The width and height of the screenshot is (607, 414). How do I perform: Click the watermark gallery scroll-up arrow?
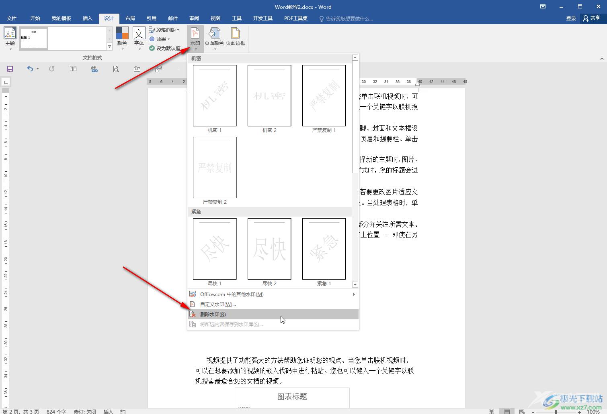click(355, 58)
